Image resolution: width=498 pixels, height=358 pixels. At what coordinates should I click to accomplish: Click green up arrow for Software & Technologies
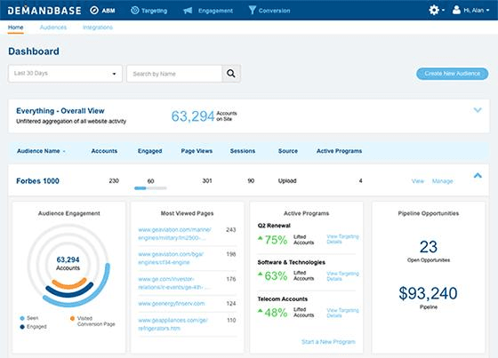pyautogui.click(x=260, y=274)
